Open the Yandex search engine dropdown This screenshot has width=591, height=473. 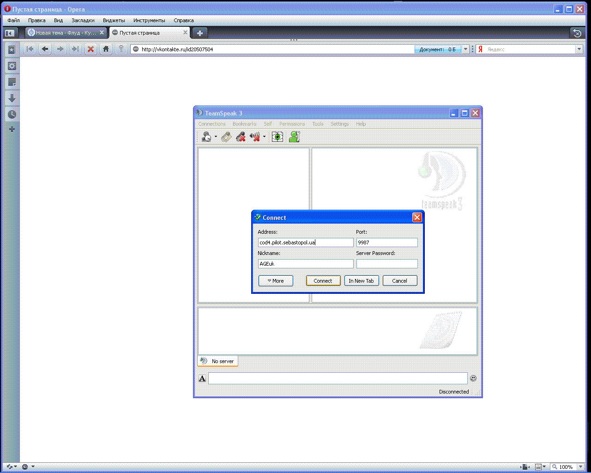point(579,49)
